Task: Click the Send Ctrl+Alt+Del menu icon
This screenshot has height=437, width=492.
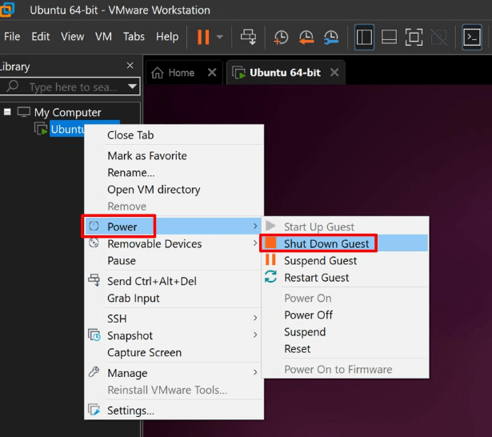Action: click(x=94, y=279)
